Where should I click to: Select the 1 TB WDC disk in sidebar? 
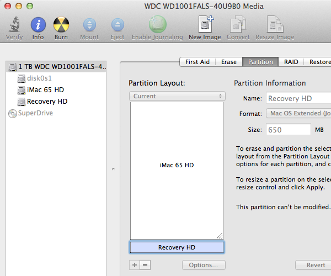click(56, 67)
